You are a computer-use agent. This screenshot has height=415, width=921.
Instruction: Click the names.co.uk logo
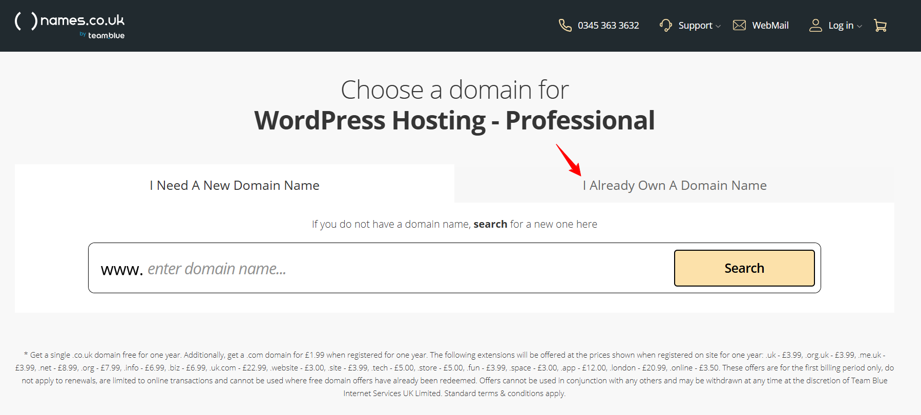(x=70, y=25)
